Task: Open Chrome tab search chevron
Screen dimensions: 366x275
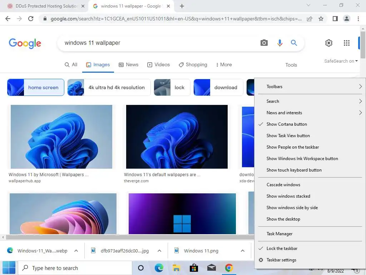Action: tap(308, 5)
